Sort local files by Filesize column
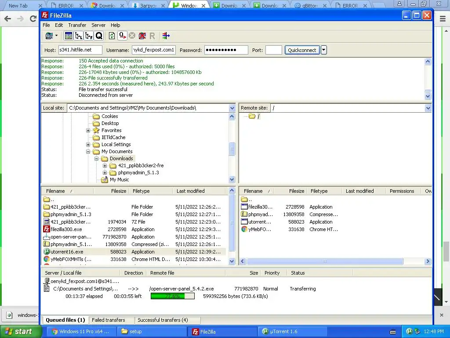This screenshot has width=450, height=338. [119, 191]
